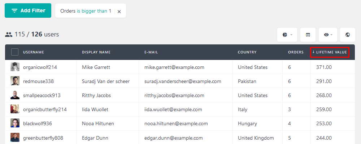Viewport: 361px width, 144px height.
Task: Open greenbutterfly808 user profile
Action: [x=43, y=138]
